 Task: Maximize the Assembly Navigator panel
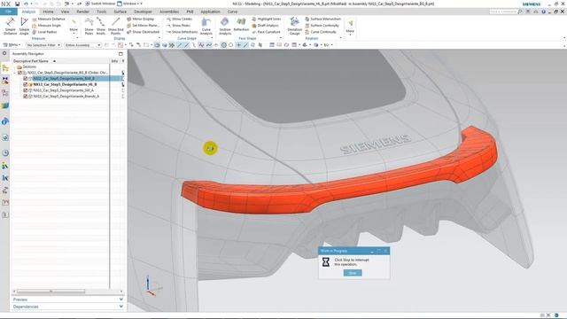pyautogui.click(x=120, y=53)
